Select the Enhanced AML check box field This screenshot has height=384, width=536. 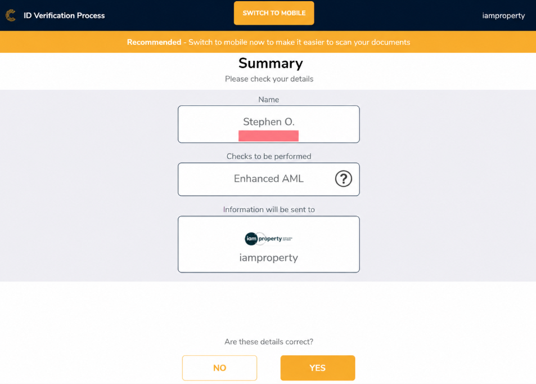pos(269,180)
